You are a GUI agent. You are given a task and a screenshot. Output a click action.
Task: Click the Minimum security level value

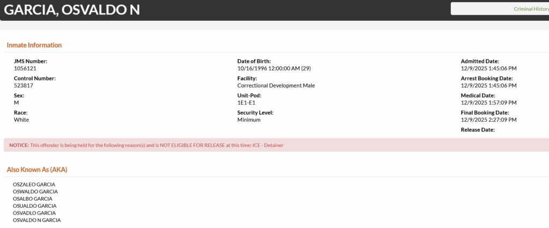[249, 120]
